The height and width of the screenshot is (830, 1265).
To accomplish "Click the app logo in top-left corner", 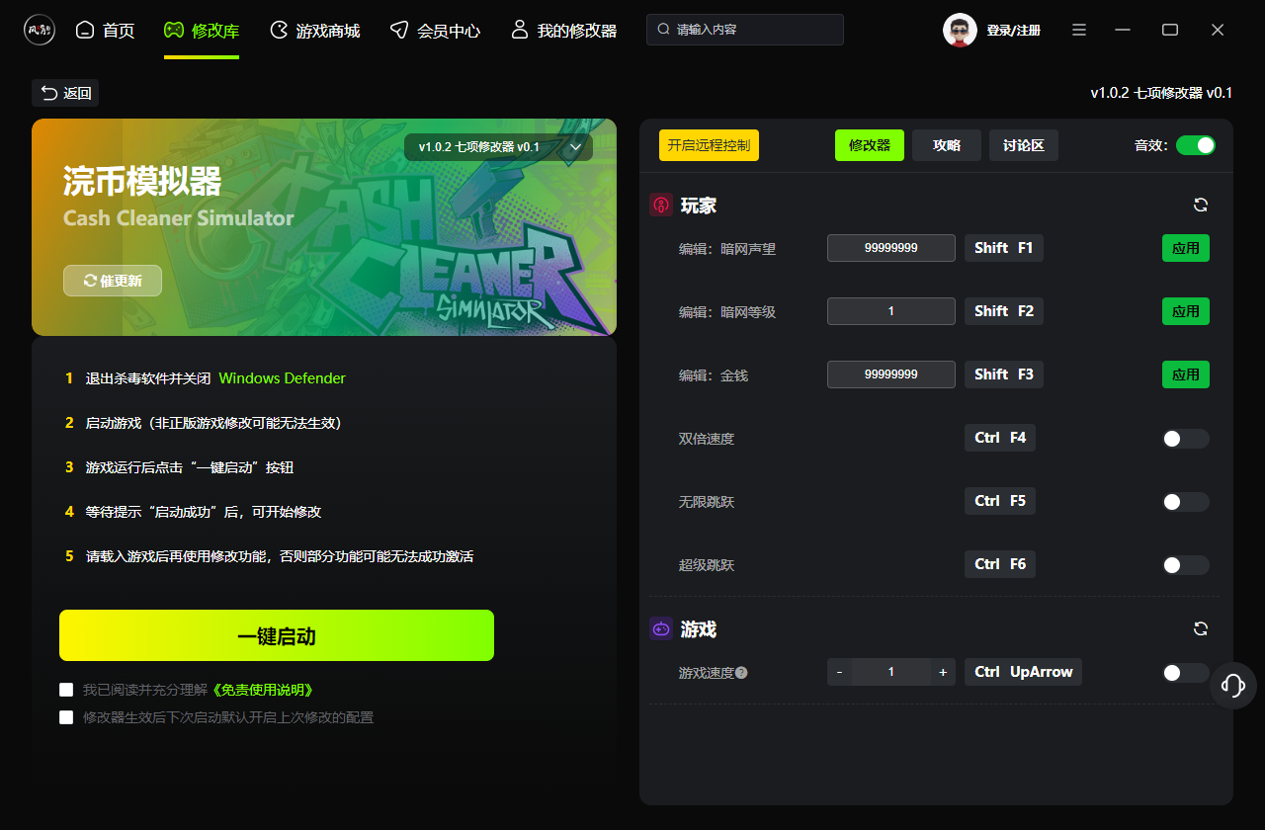I will pos(40,30).
